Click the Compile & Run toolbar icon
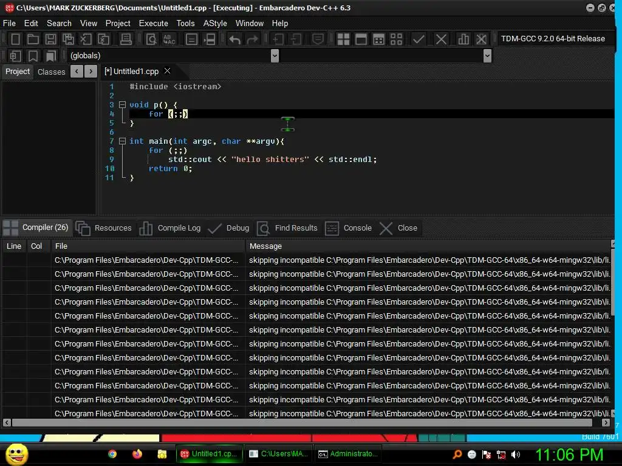Viewport: 622px width, 466px height. [x=378, y=39]
